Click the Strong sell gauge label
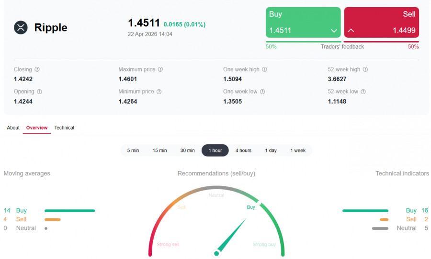The height and width of the screenshot is (259, 431). coord(168,245)
